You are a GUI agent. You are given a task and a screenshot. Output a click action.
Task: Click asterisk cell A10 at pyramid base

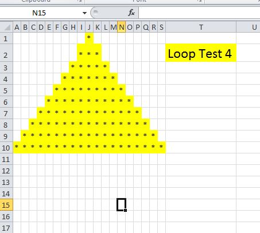(x=17, y=148)
